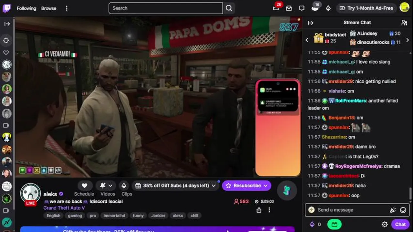The image size is (413, 232).
Task: Click the heart follow button
Action: tap(84, 186)
